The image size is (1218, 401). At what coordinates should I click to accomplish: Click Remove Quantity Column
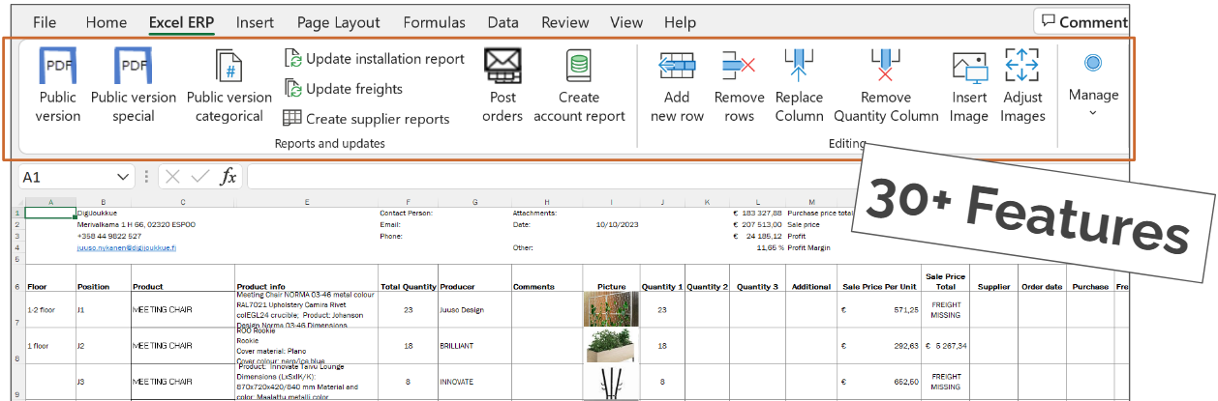pos(886,87)
